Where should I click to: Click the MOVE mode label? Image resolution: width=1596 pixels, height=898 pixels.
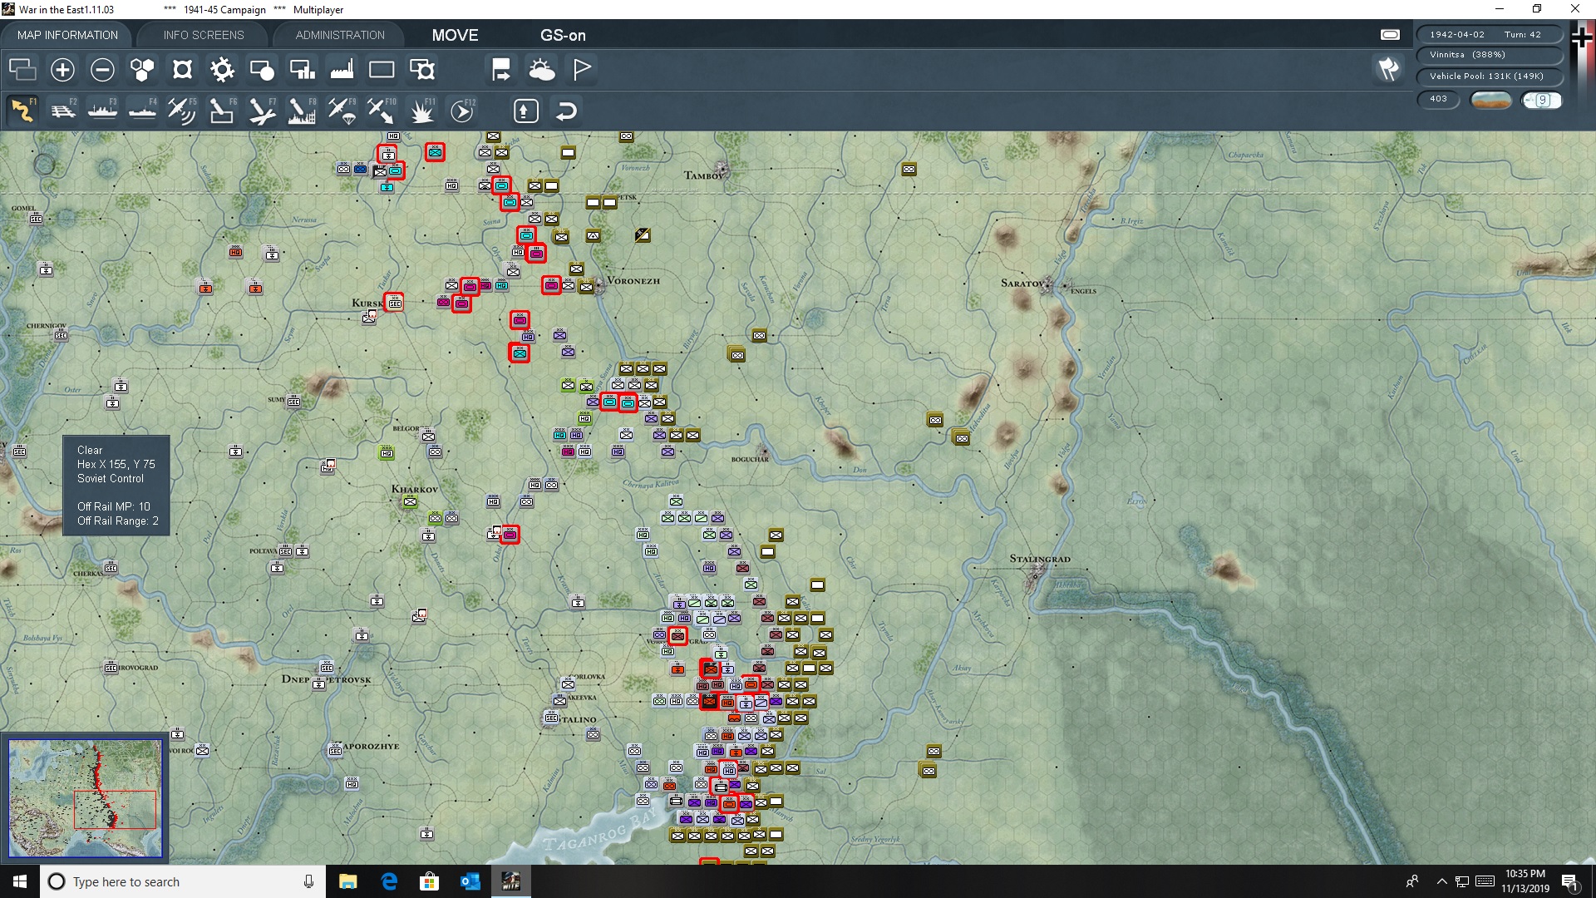pos(455,35)
